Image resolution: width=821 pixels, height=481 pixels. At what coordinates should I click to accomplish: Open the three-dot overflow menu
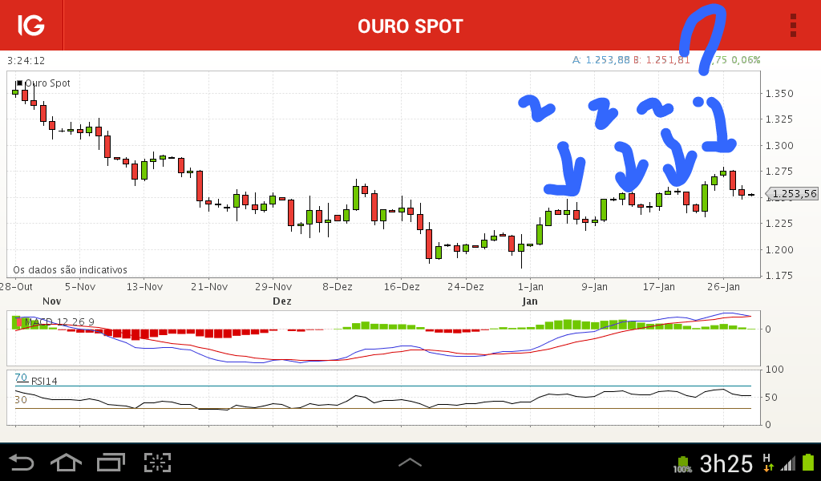click(793, 25)
